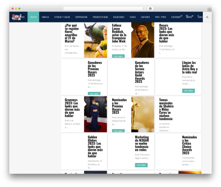Expand the FEATURES menu

(145, 17)
